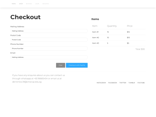Focus the Mailing Address input field
Screen dimensions: 156x117
click(x=49, y=31)
